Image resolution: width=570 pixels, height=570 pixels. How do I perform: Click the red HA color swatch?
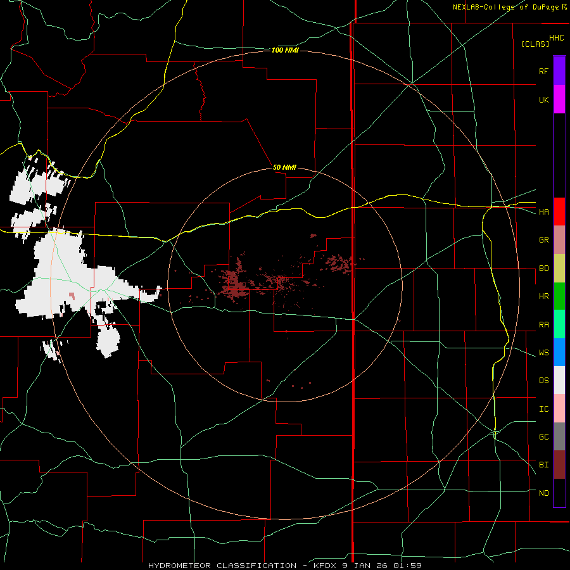click(559, 212)
